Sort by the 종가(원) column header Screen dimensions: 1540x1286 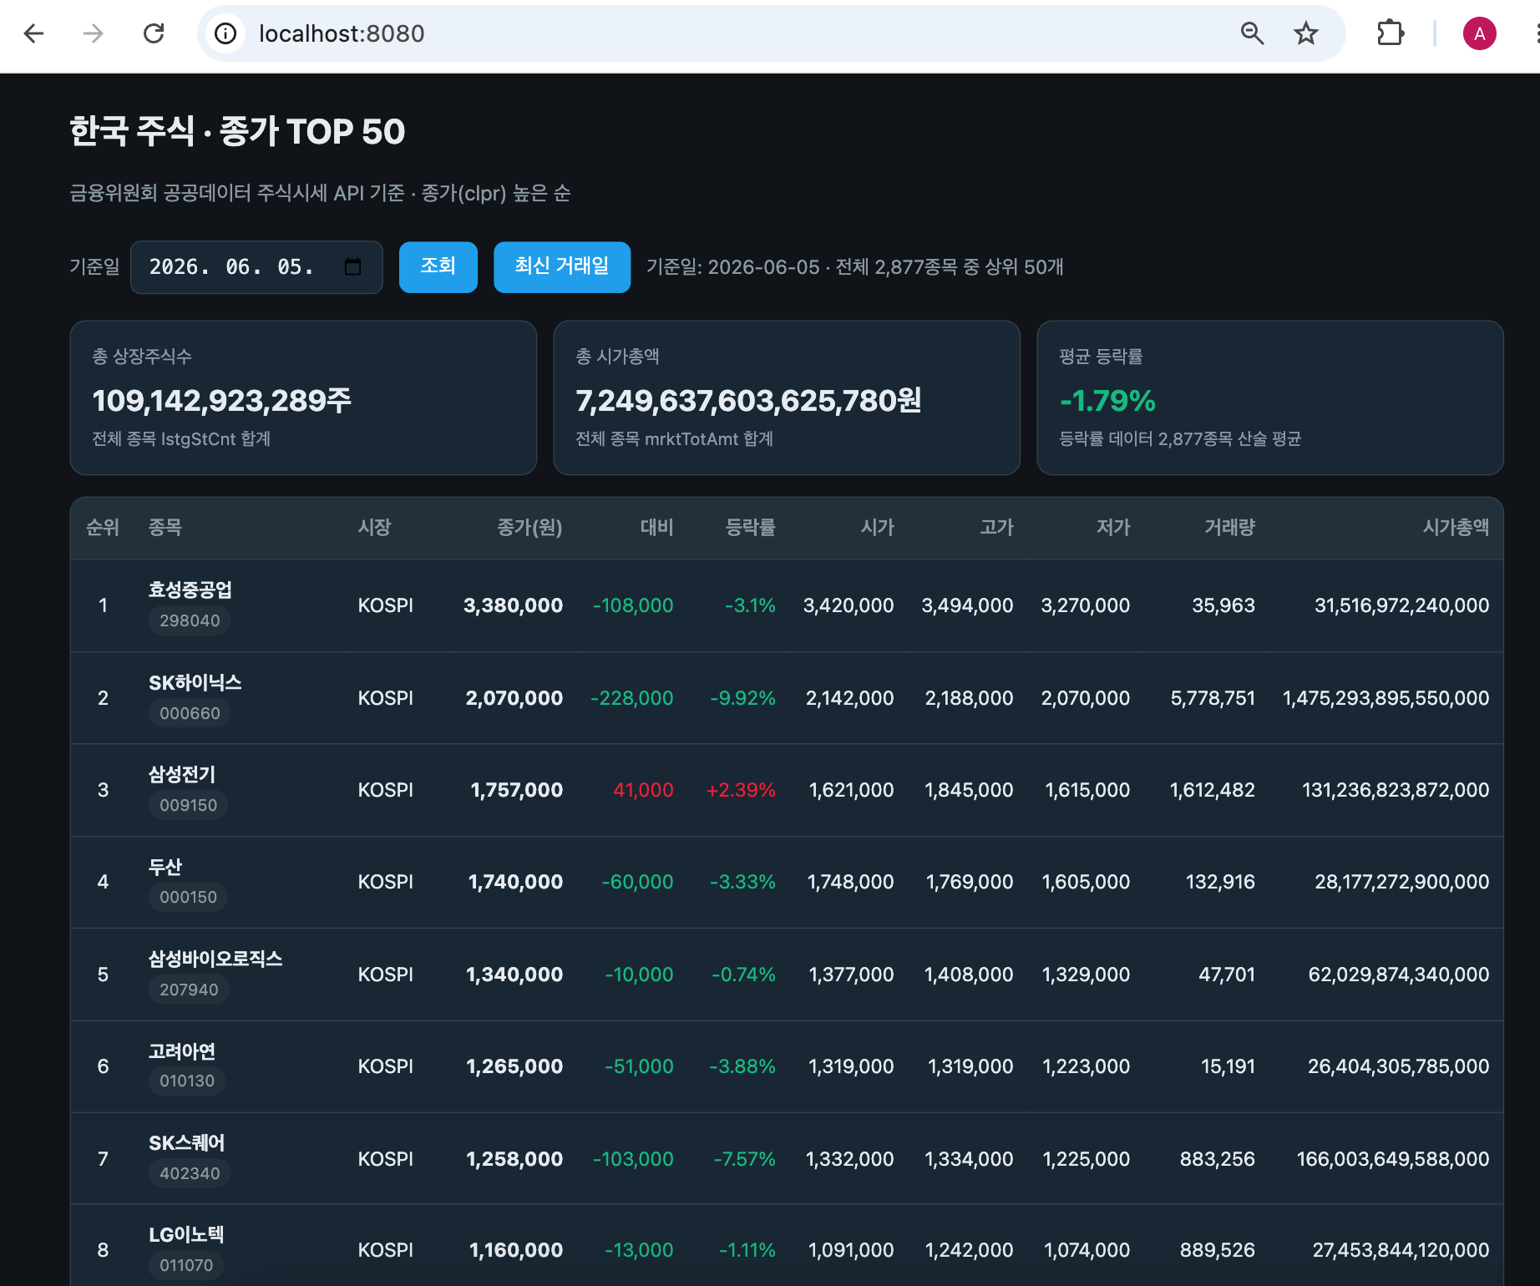tap(529, 528)
